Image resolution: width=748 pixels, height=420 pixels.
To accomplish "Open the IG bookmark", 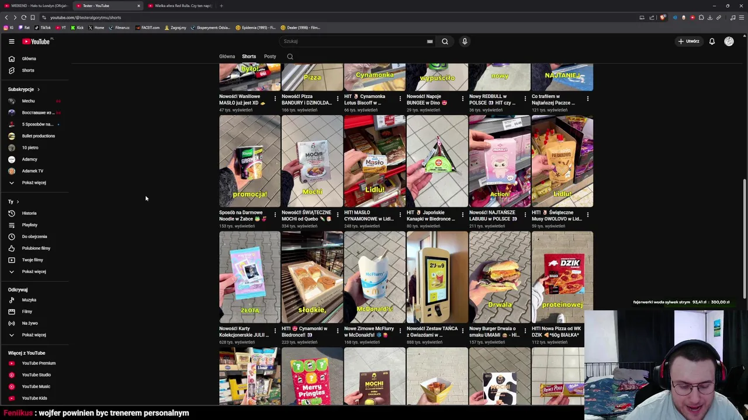I will (x=8, y=27).
